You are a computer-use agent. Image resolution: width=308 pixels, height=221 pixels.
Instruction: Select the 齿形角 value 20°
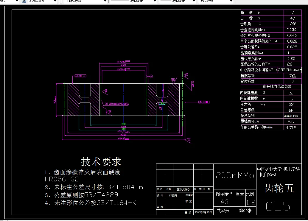point(293,24)
